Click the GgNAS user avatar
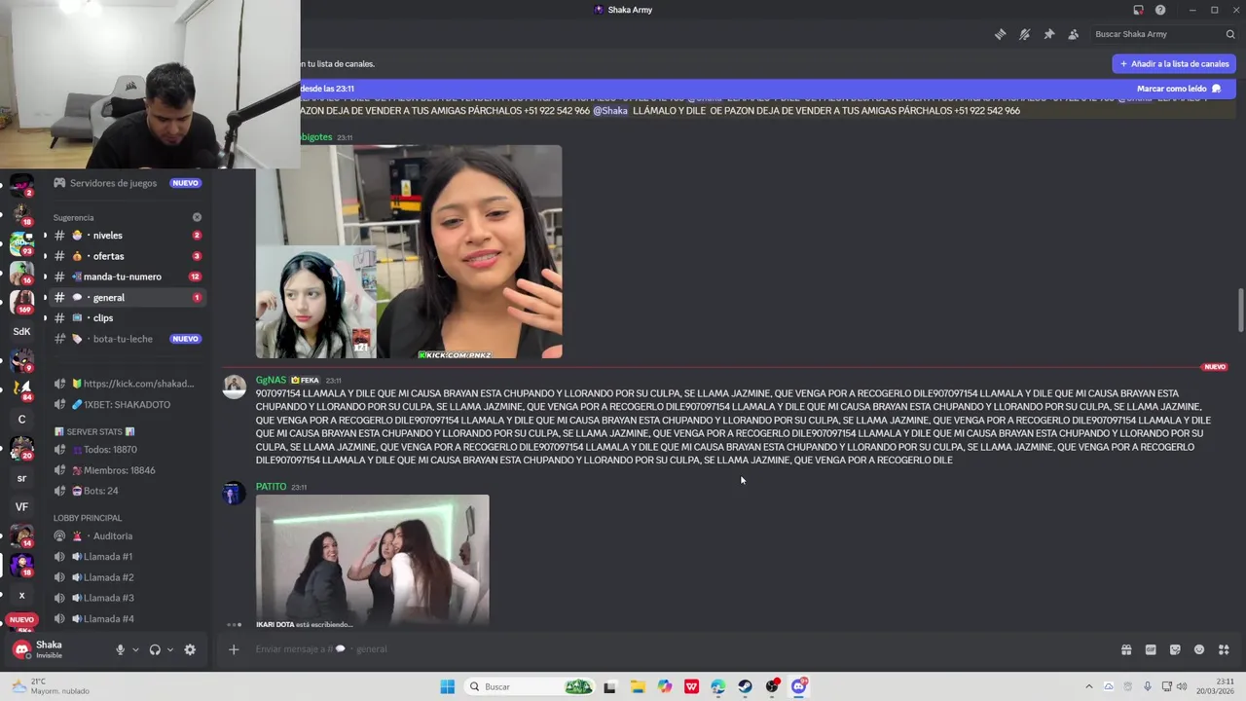1246x701 pixels. coord(234,387)
